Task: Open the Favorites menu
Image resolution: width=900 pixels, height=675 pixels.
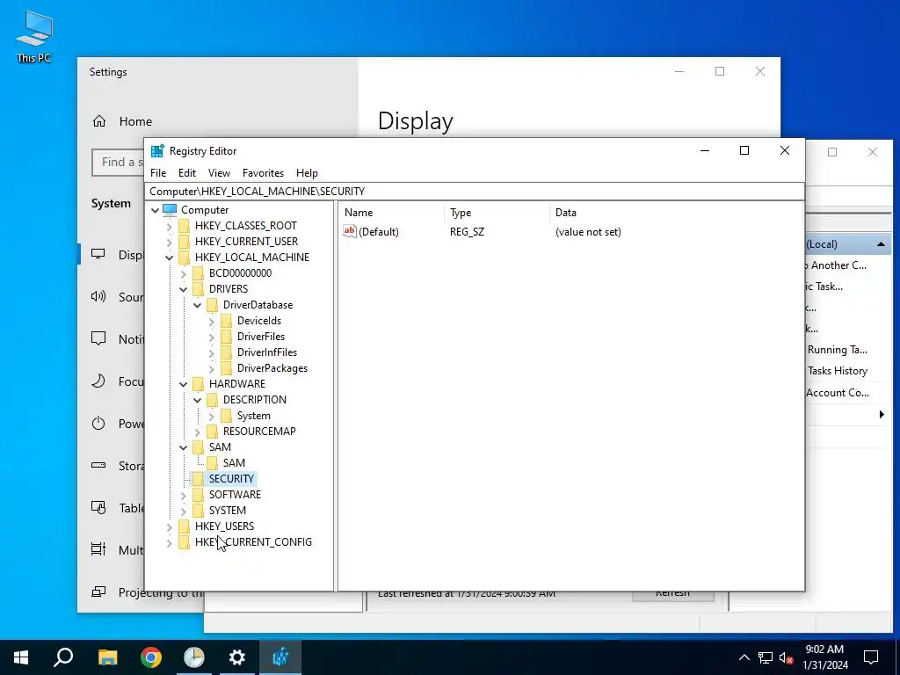Action: point(263,173)
